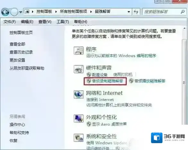Screen dimensions: 188x150
Task: Open the Programs category icon
Action: coord(79,51)
